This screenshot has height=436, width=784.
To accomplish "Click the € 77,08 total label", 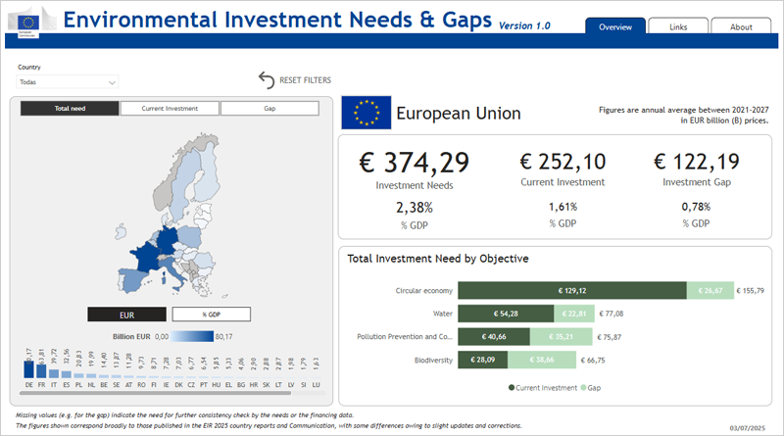I will (611, 314).
